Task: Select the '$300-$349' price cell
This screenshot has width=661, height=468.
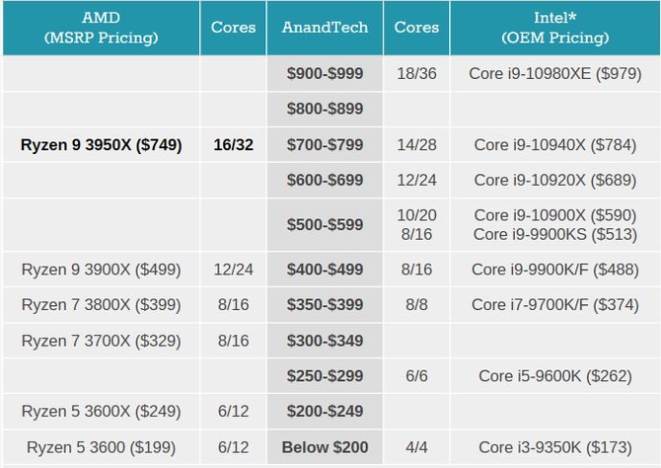Action: click(x=325, y=341)
